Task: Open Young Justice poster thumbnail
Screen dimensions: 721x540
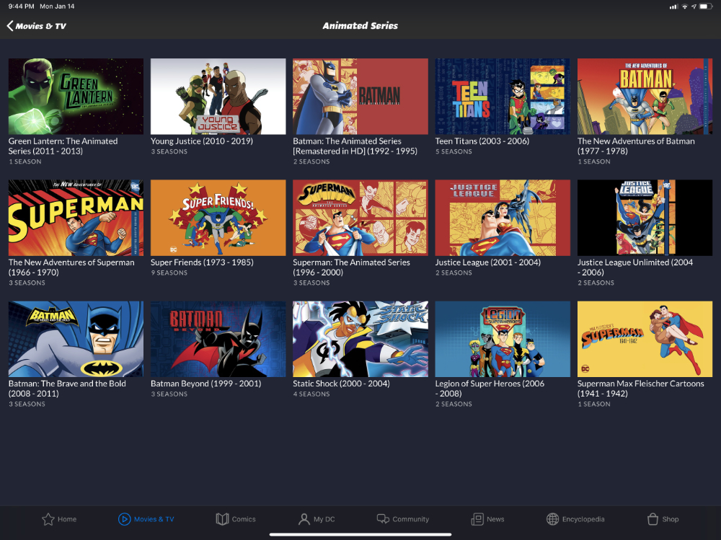Action: pyautogui.click(x=218, y=96)
